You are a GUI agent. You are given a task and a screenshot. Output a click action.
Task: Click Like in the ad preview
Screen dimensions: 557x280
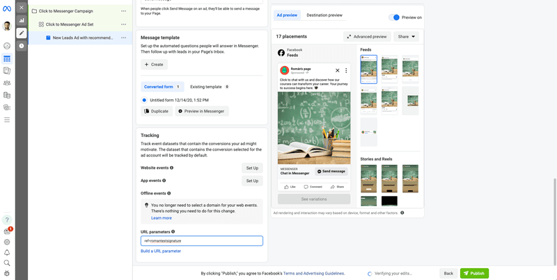click(x=290, y=187)
